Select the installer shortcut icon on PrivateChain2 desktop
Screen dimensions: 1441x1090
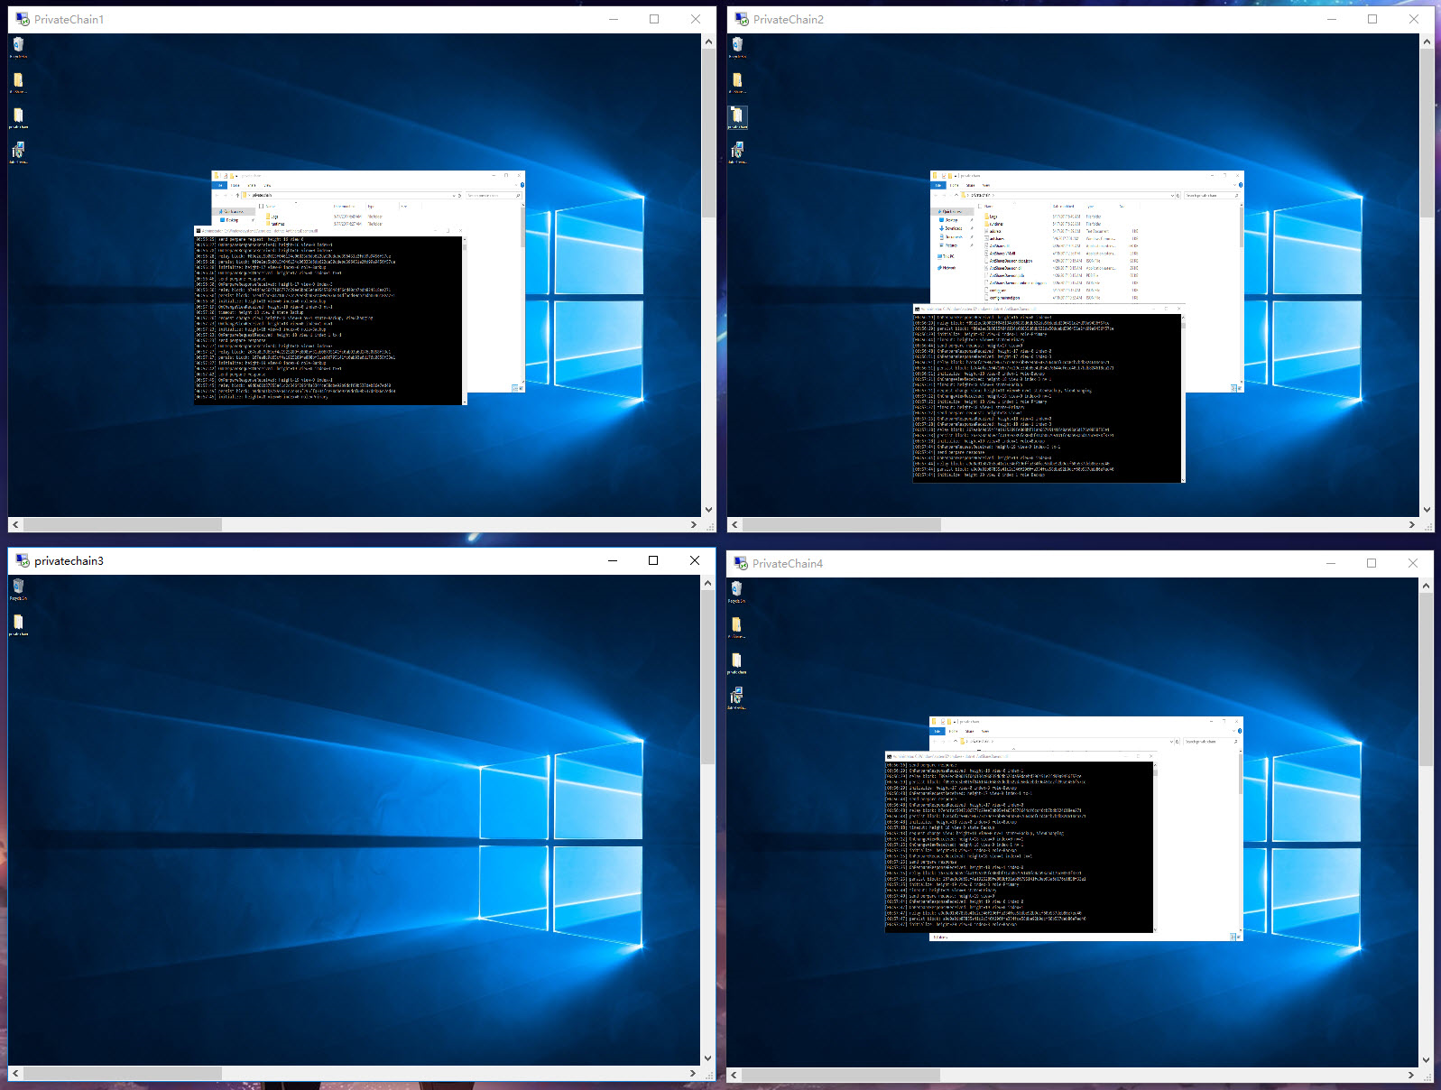(x=737, y=152)
